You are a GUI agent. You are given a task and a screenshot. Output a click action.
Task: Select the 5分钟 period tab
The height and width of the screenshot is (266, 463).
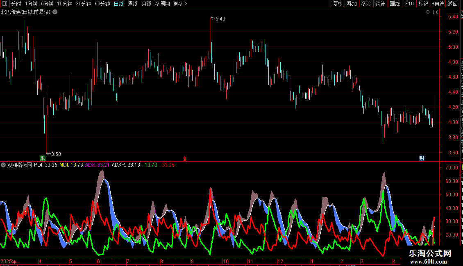47,4
